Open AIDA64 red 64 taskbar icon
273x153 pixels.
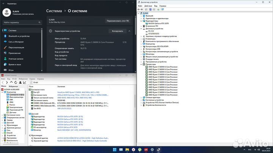[x=146, y=150]
